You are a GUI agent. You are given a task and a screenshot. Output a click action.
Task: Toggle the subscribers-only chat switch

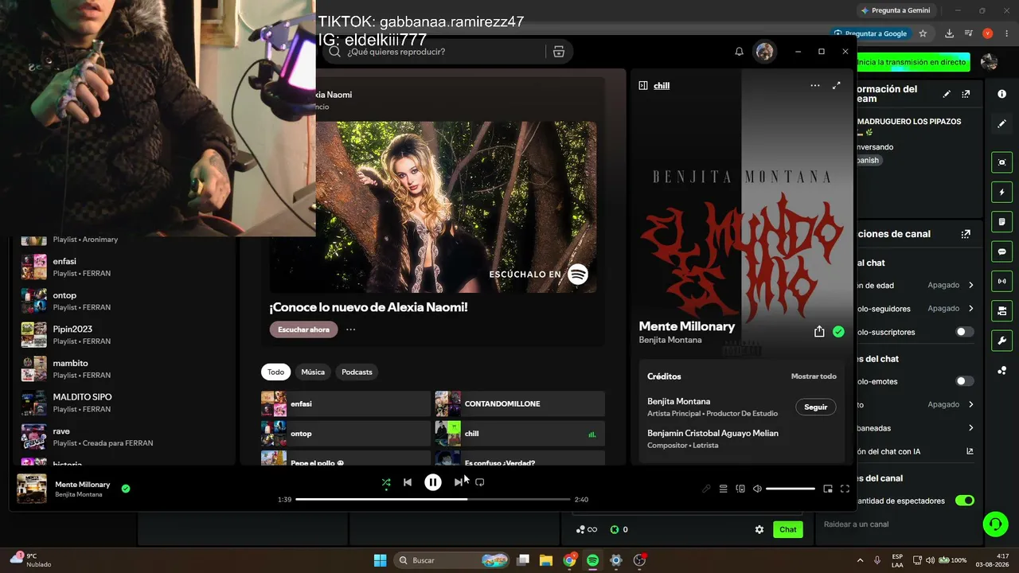[965, 332]
